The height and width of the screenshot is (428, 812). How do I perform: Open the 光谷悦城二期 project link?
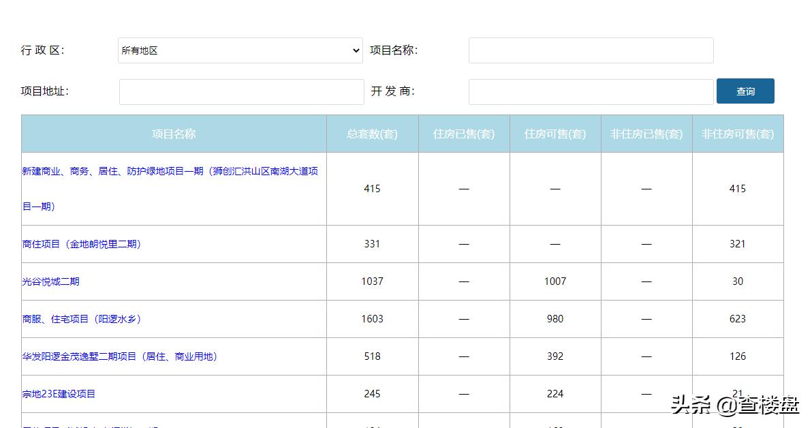[x=50, y=281]
